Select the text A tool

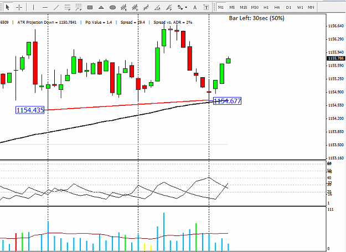pos(195,8)
